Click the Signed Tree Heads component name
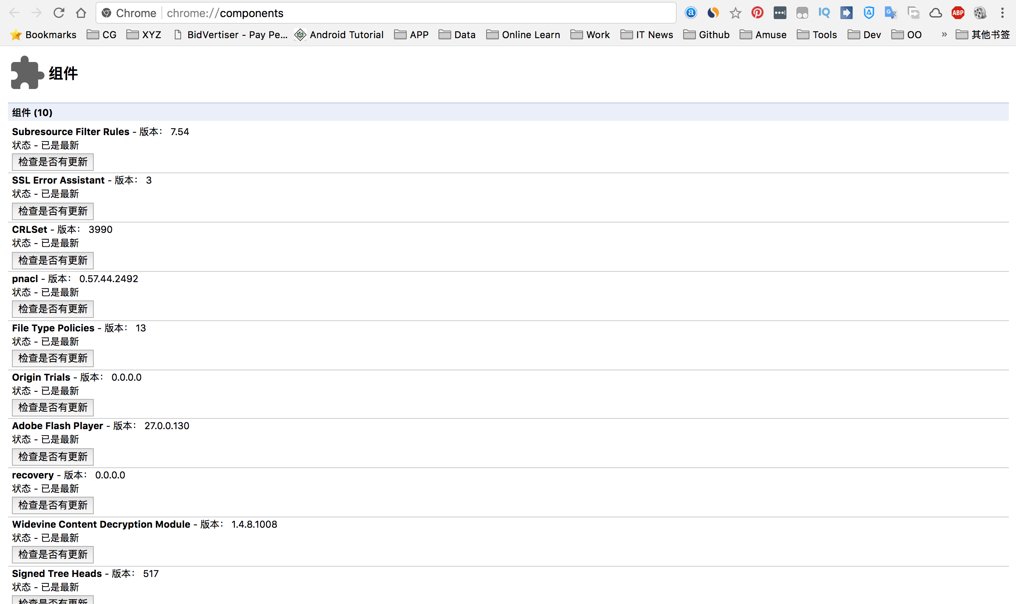The image size is (1016, 604). pos(57,573)
